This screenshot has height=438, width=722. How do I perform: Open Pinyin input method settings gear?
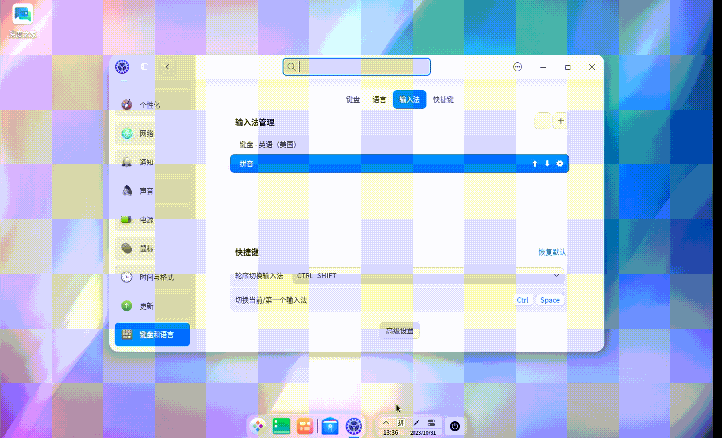click(x=559, y=164)
